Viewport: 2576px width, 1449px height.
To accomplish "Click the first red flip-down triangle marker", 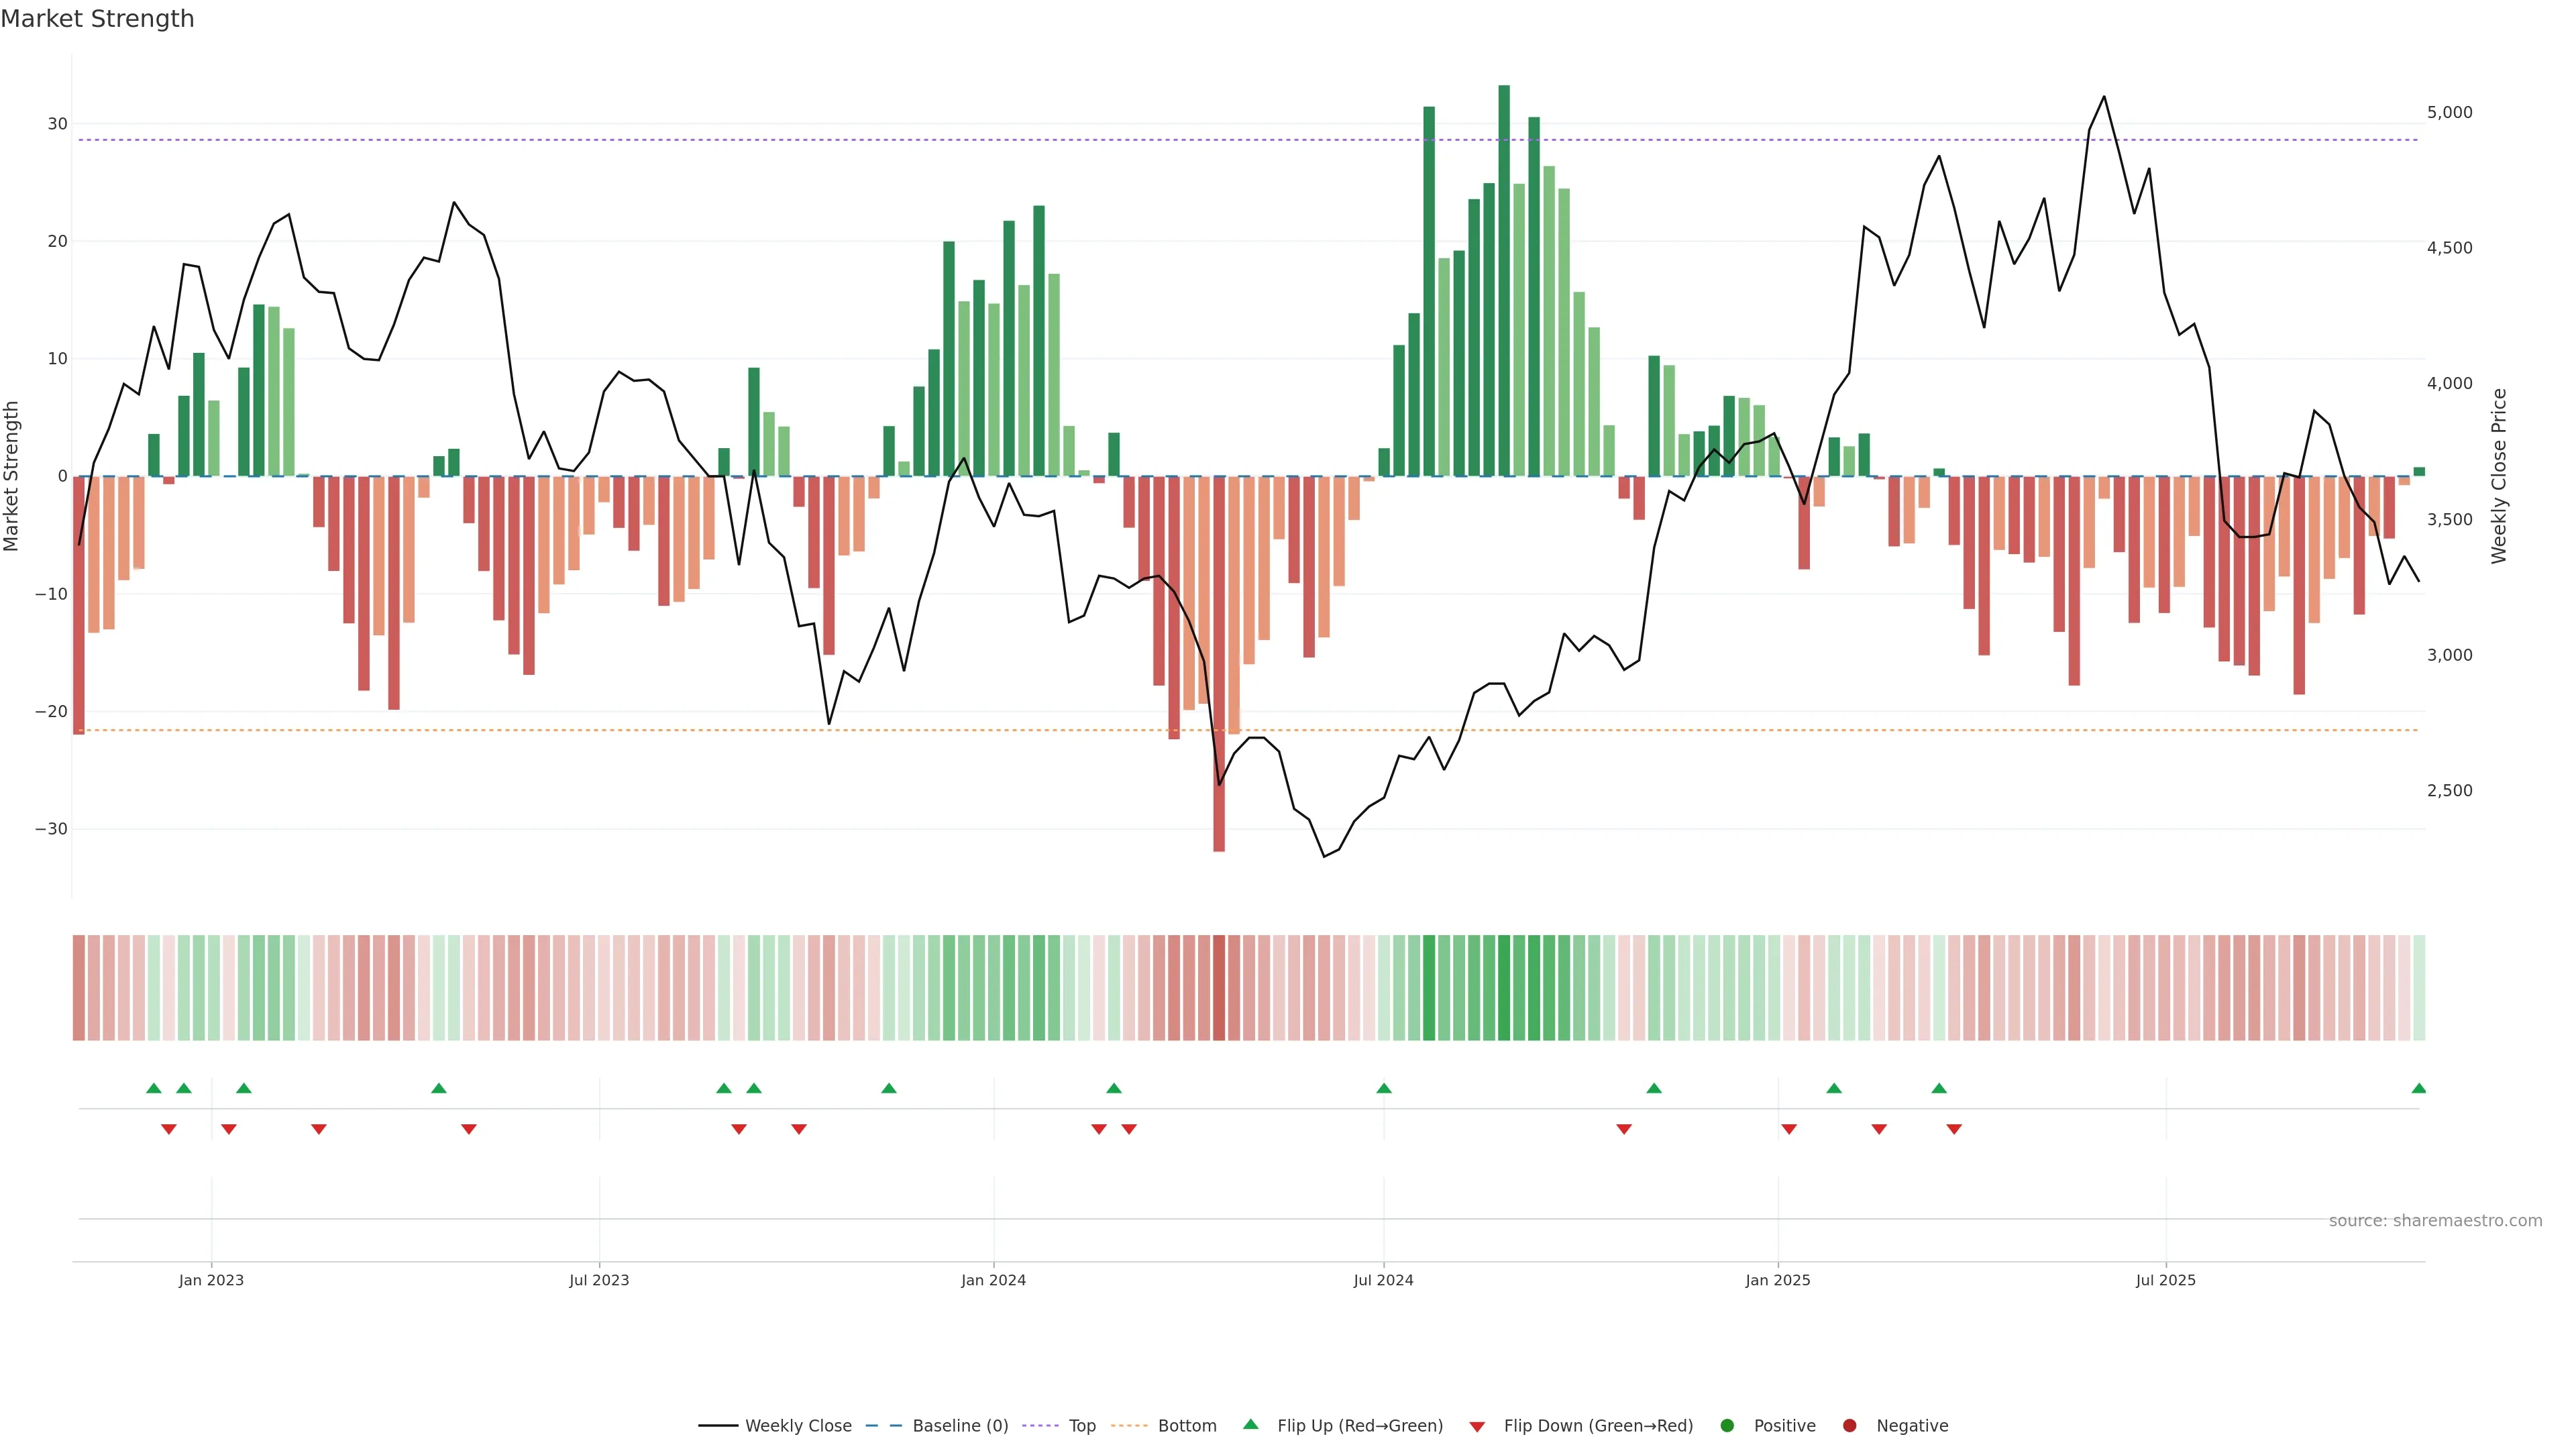I will 168,1129.
